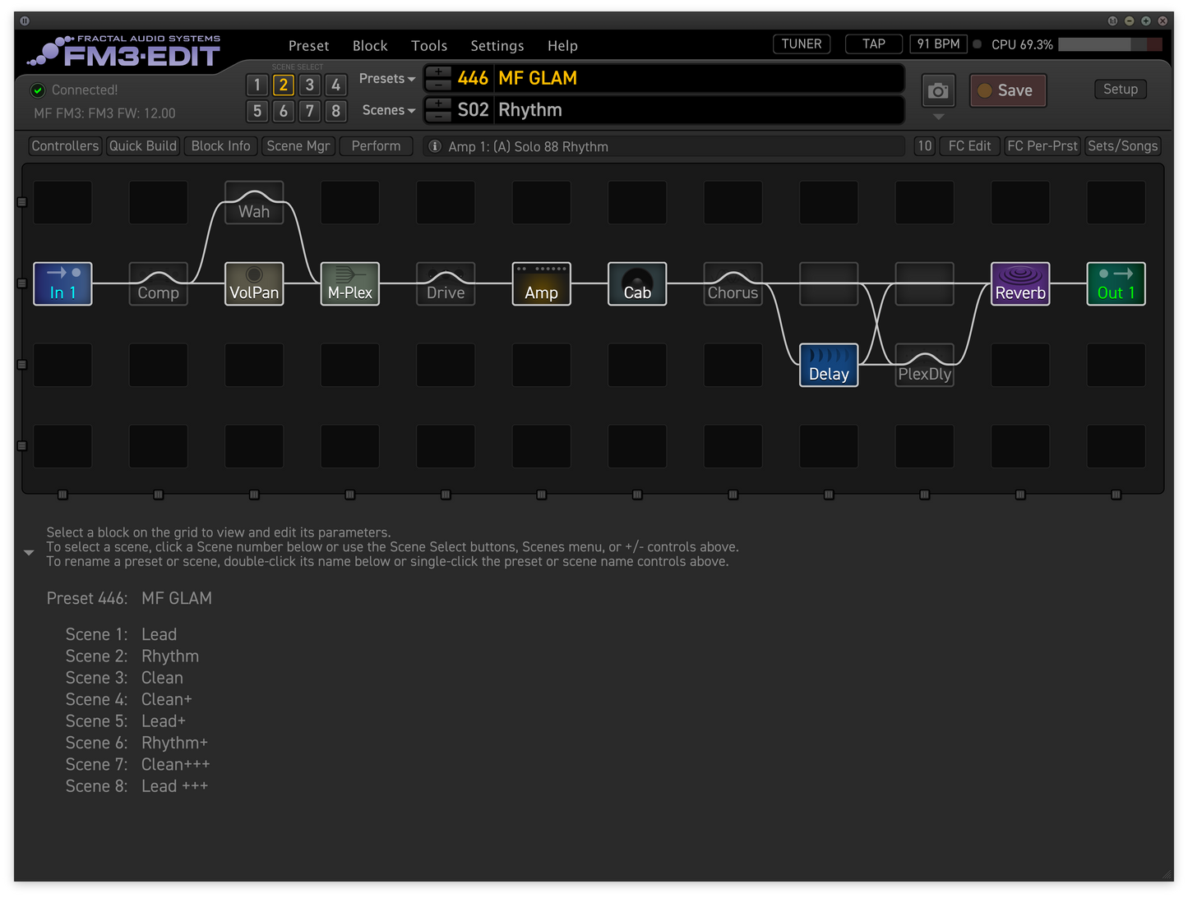Viewport: 1188px width, 898px height.
Task: Open the Tools menu
Action: 429,46
